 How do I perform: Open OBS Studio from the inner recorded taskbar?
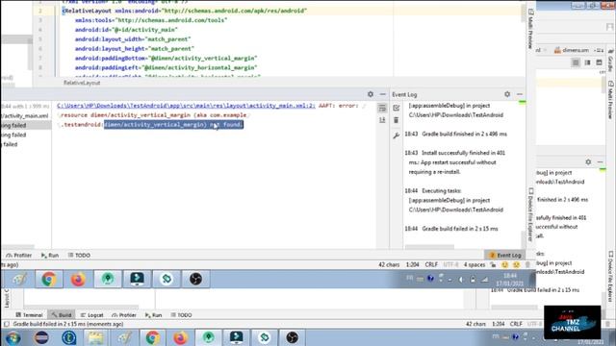click(195, 279)
